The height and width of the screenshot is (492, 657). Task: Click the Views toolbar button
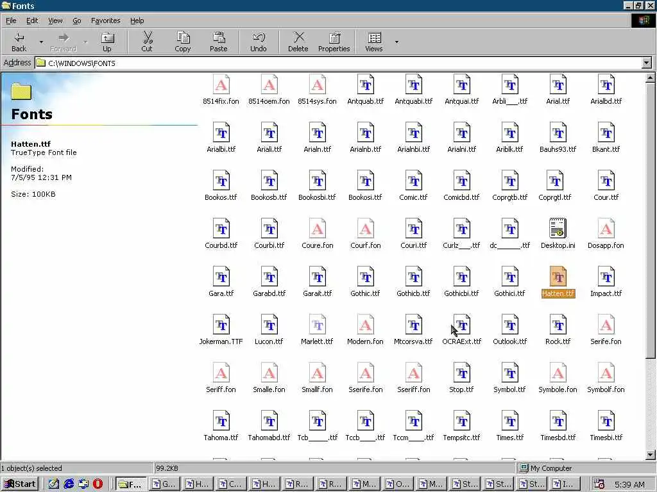point(374,42)
